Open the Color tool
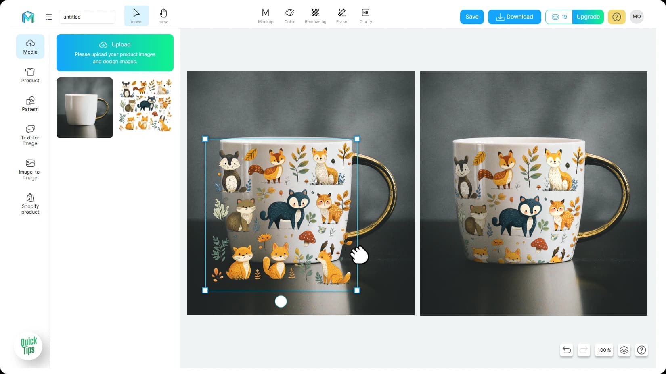This screenshot has height=374, width=666. click(x=289, y=16)
